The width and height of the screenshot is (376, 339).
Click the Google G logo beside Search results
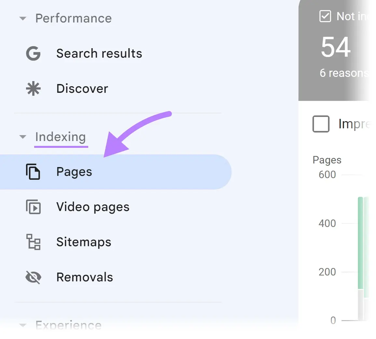tap(33, 54)
